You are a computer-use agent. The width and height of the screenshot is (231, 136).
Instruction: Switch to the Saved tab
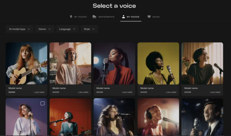tap(153, 17)
